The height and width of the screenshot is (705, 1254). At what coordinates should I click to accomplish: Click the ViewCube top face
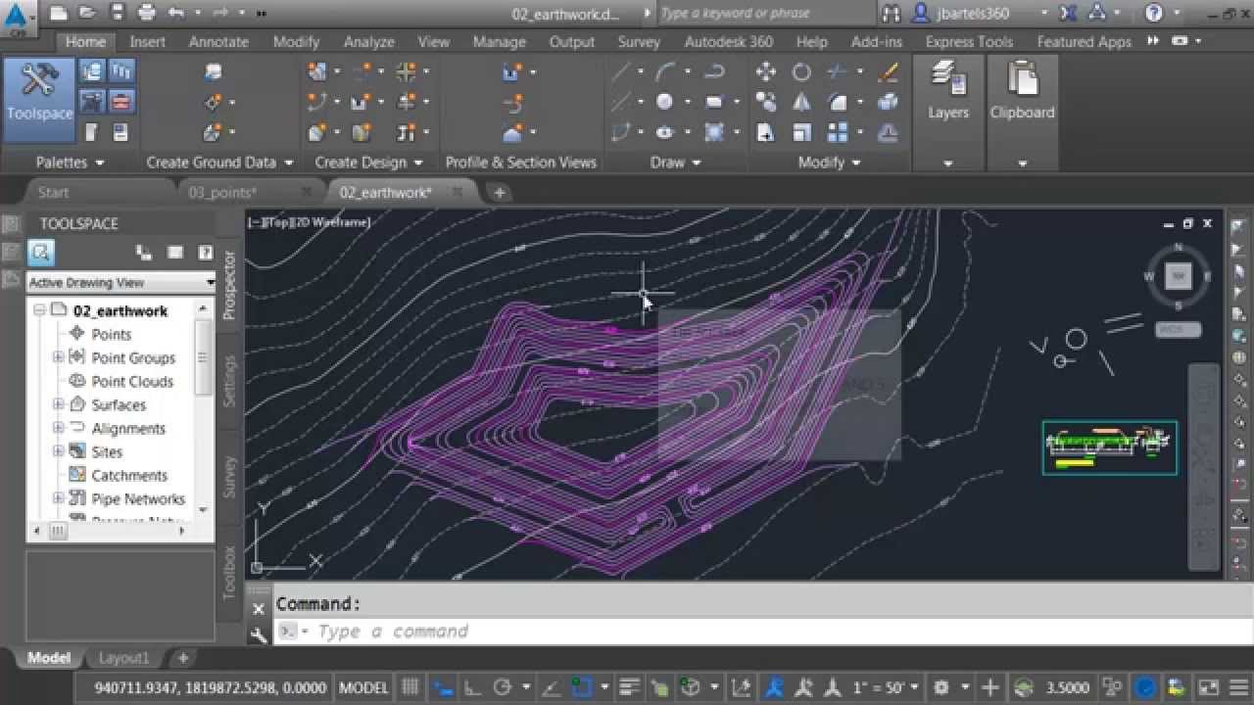click(x=1179, y=276)
